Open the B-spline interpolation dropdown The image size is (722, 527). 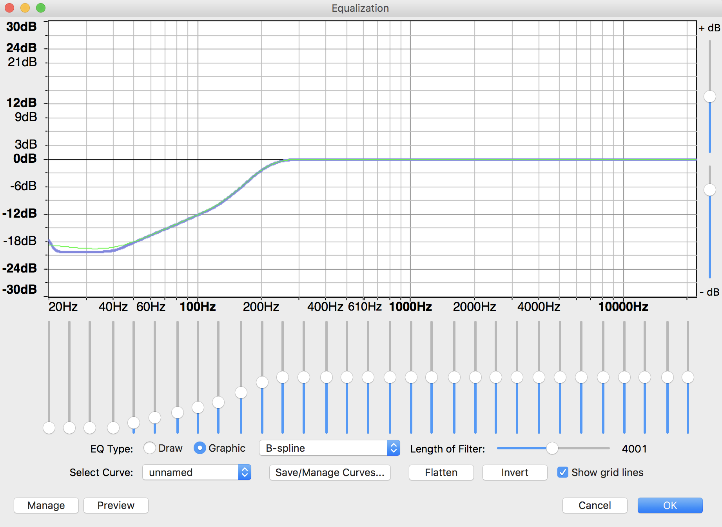pos(329,448)
